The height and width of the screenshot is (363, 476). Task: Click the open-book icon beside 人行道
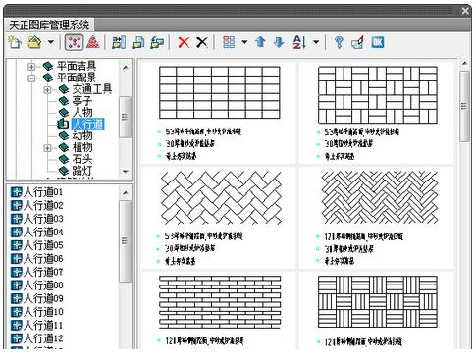point(63,124)
